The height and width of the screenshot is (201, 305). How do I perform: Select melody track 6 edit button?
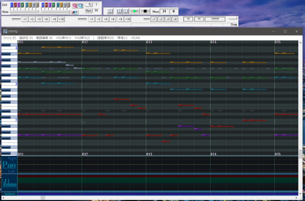[30, 5]
